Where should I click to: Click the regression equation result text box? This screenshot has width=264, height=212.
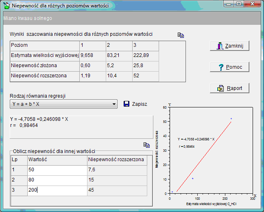(x=81, y=127)
